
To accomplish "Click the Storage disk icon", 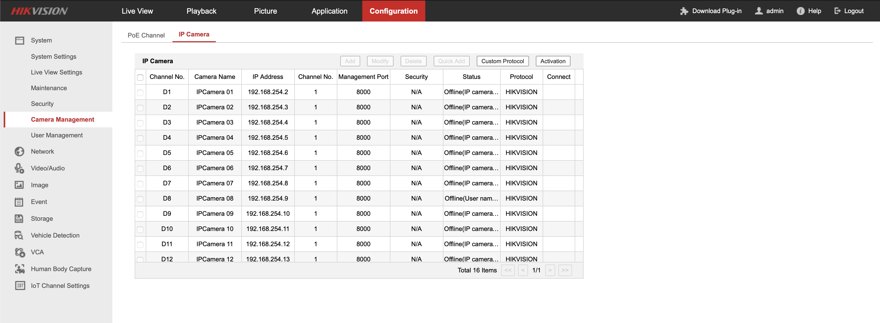I will 19,219.
